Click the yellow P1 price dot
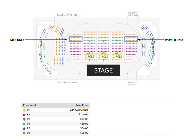 [x=24, y=110]
